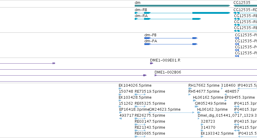Select the 318460 feature label
This screenshot has width=257, height=138.
click(x=228, y=85)
